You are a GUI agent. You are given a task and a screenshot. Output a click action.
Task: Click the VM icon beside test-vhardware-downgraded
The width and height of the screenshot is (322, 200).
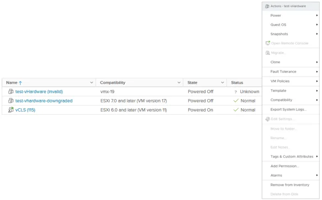11,101
